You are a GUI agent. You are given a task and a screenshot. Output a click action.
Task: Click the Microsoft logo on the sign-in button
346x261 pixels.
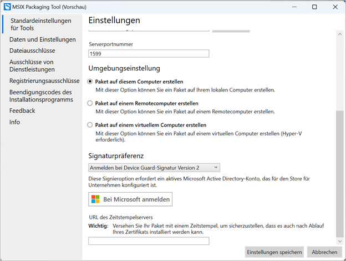coord(95,199)
